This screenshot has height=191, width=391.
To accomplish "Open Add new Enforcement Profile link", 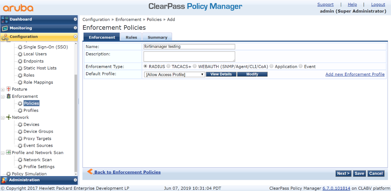I will (355, 74).
